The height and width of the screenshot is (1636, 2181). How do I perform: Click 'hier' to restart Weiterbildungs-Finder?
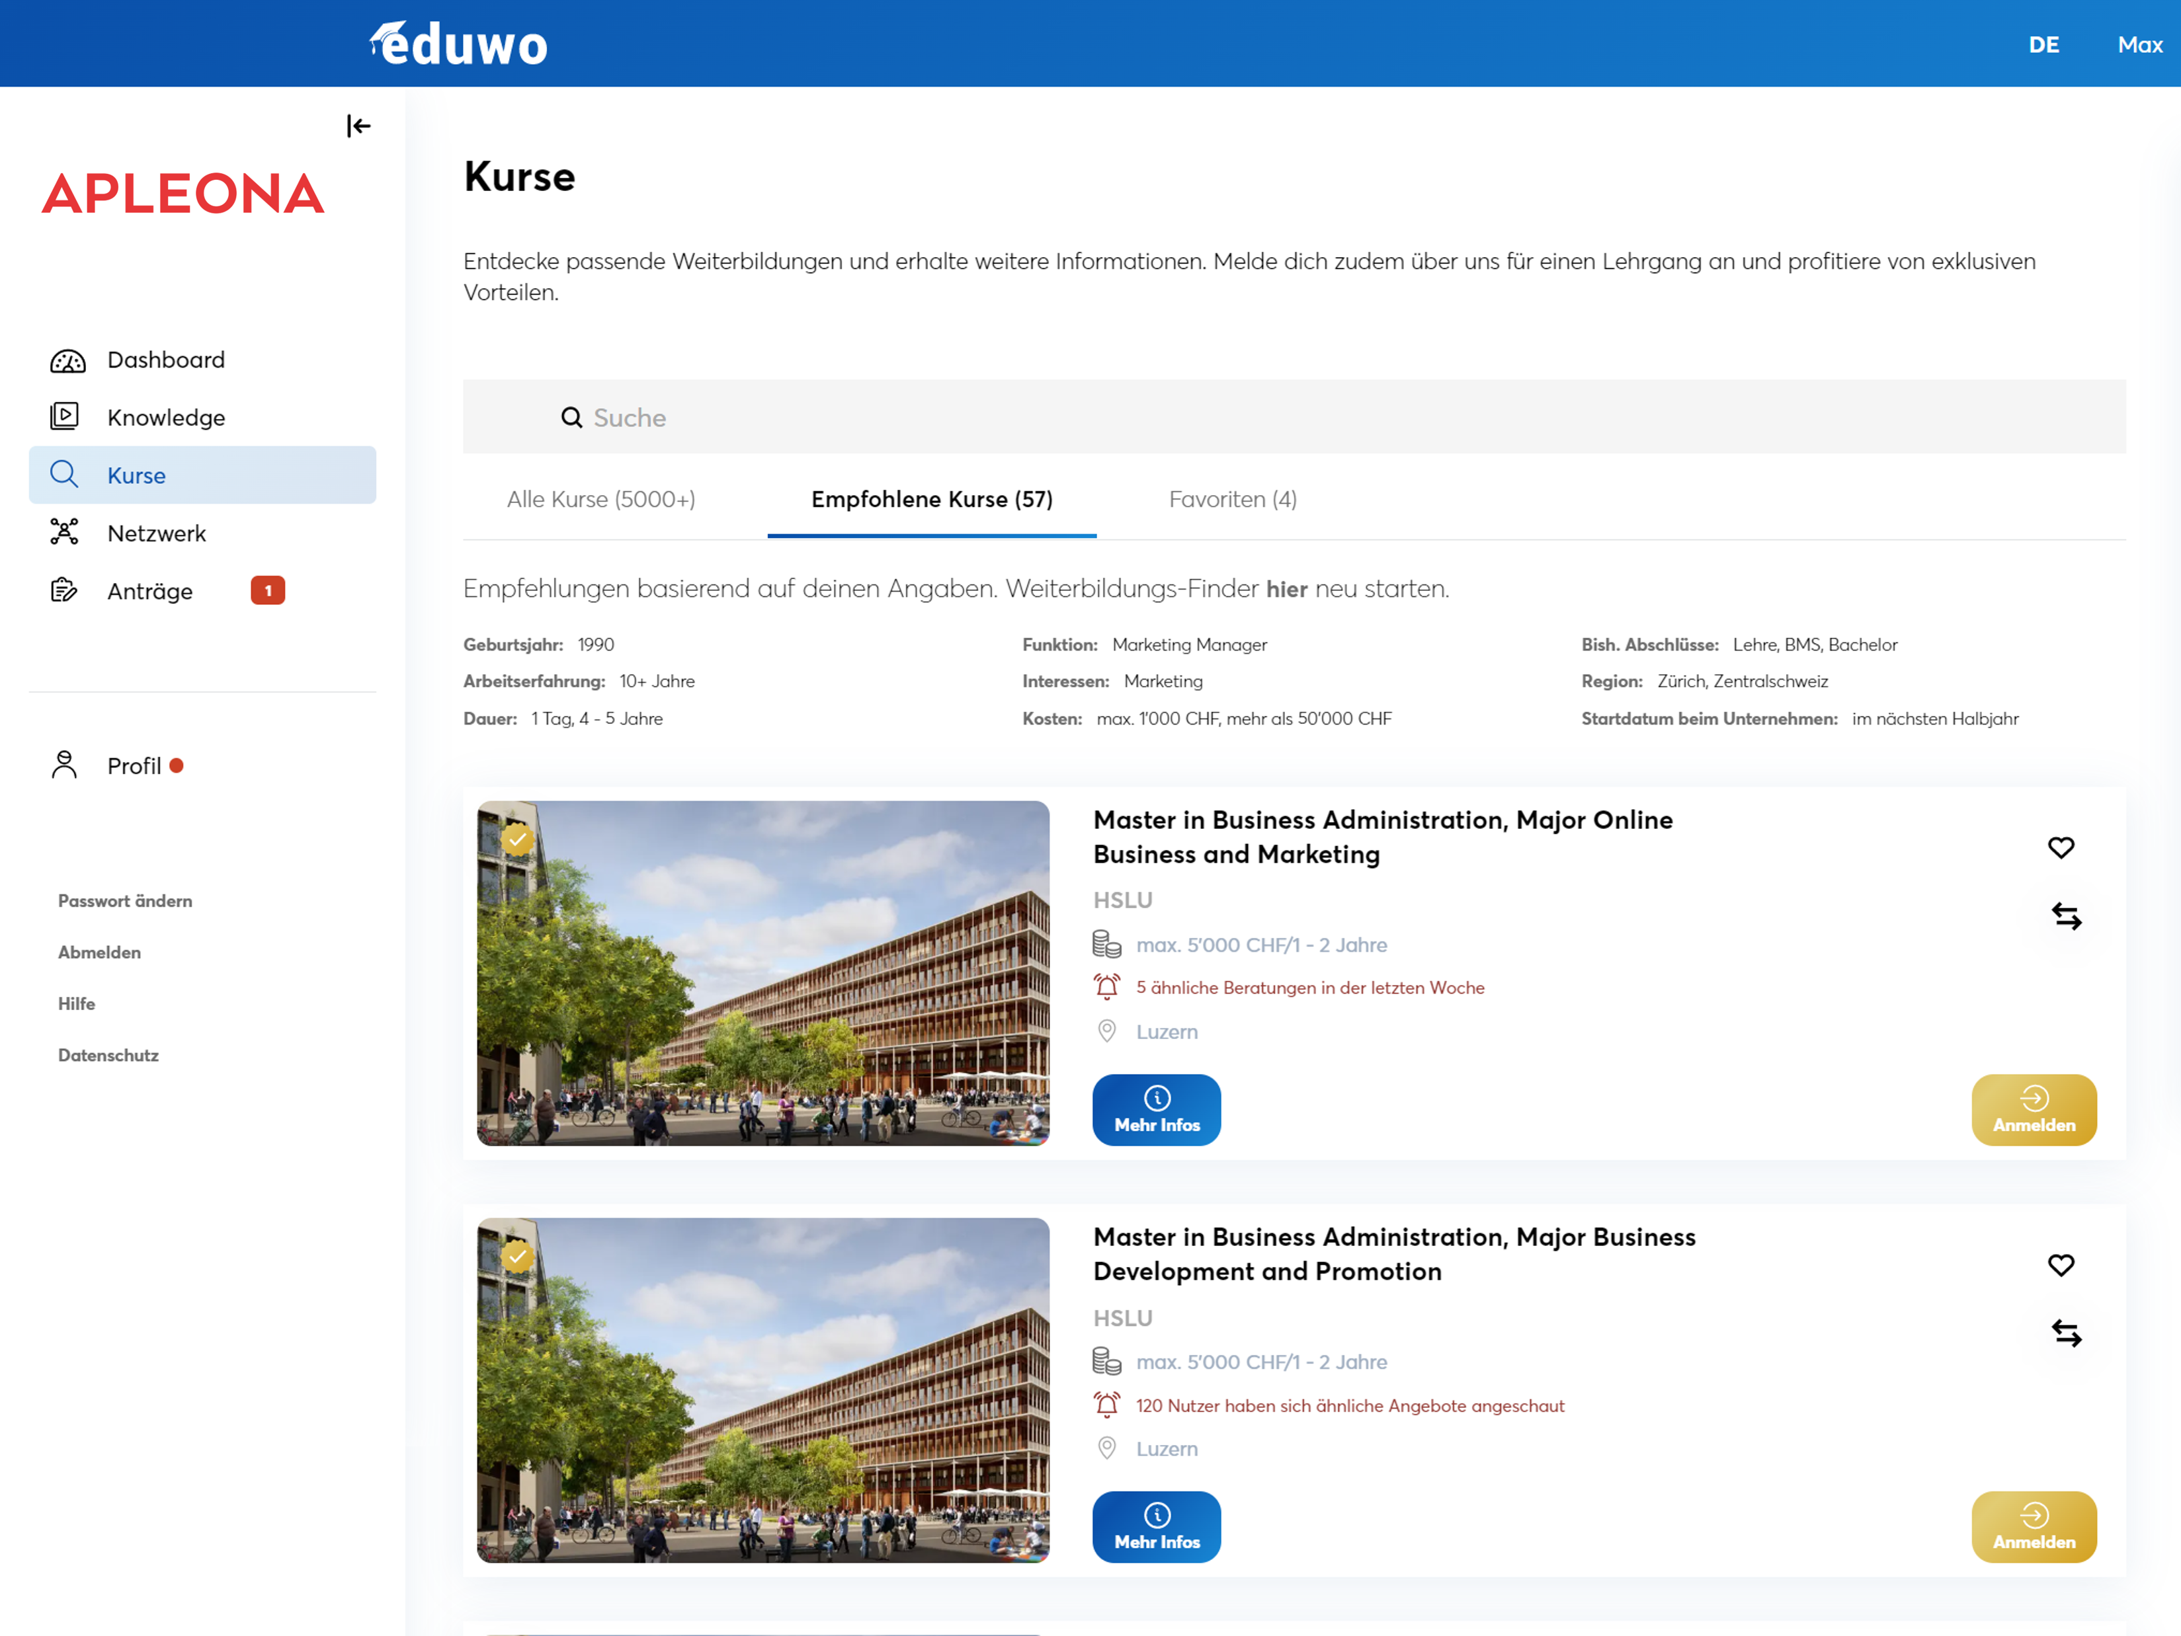tap(1286, 590)
